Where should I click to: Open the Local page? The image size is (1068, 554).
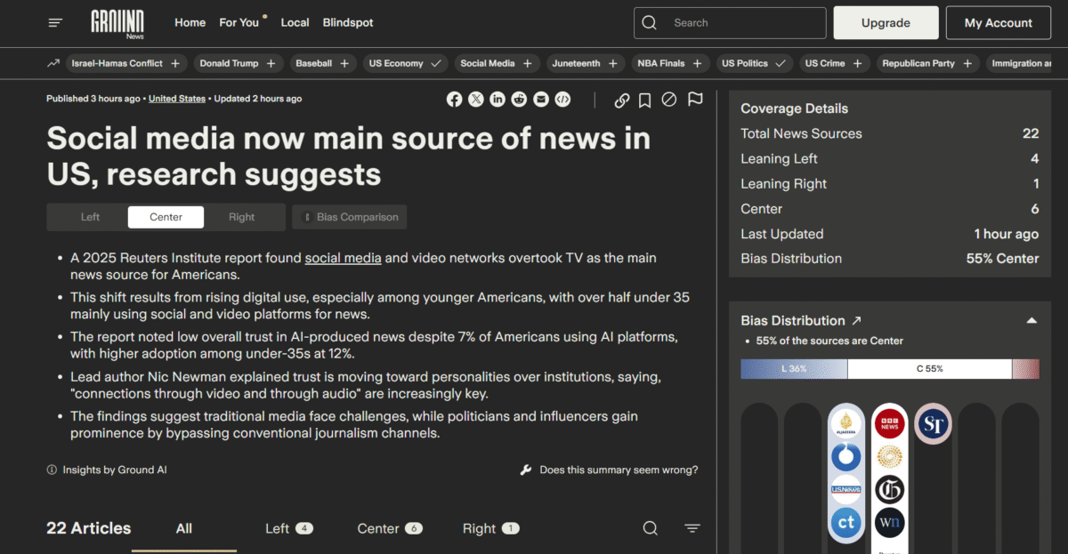295,22
